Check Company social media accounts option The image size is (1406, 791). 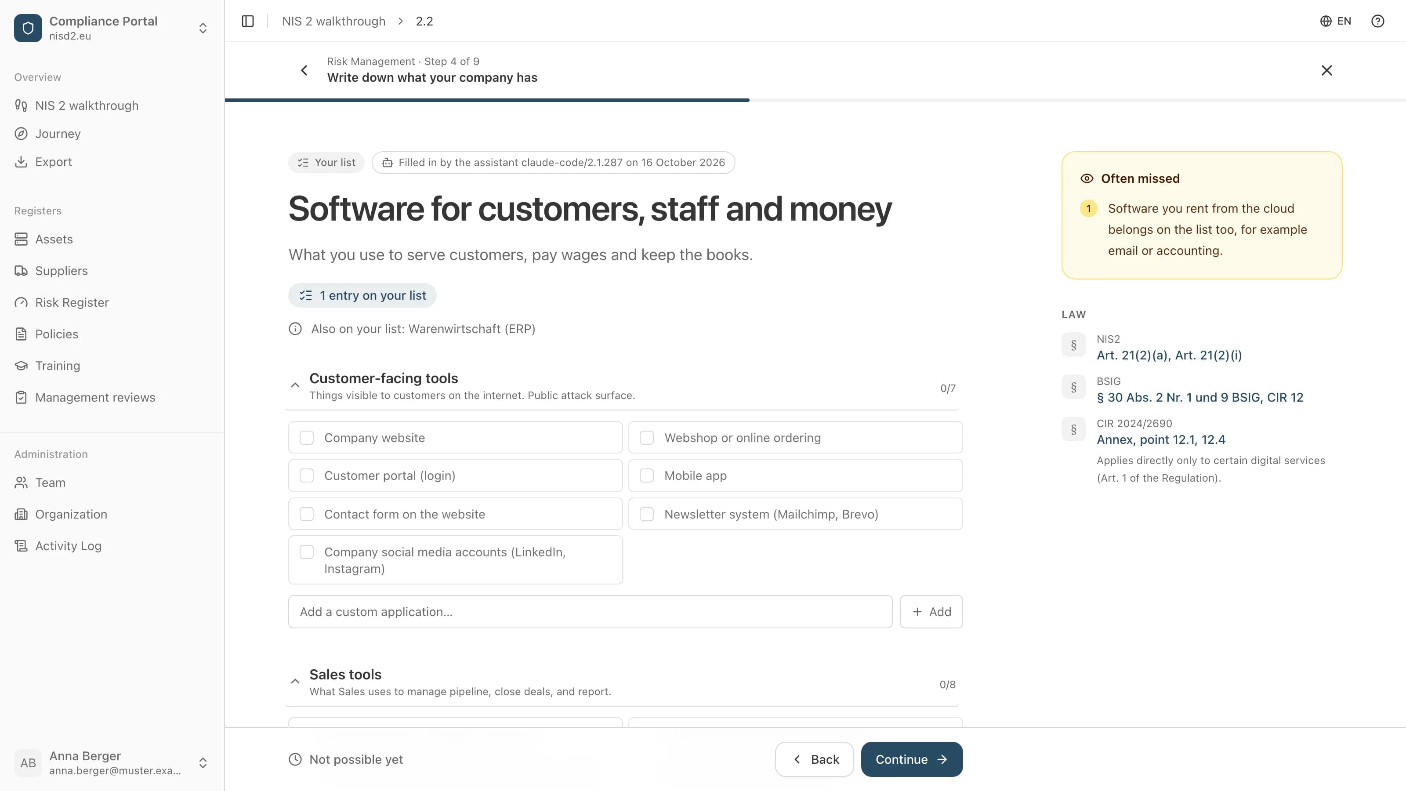tap(307, 552)
